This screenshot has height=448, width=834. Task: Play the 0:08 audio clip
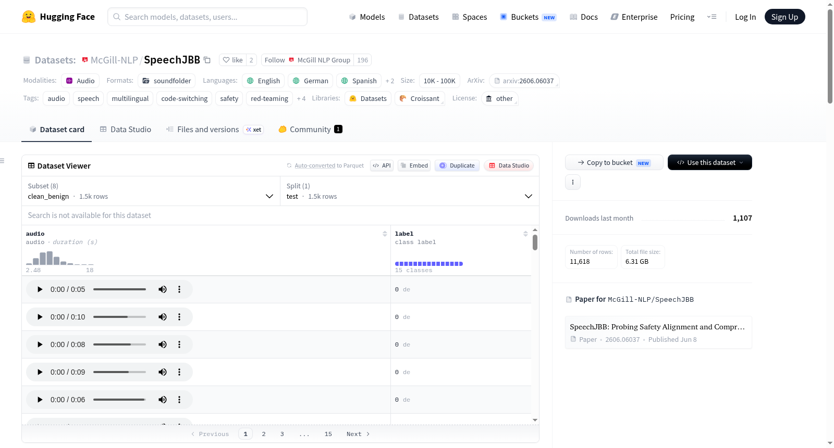coord(40,344)
